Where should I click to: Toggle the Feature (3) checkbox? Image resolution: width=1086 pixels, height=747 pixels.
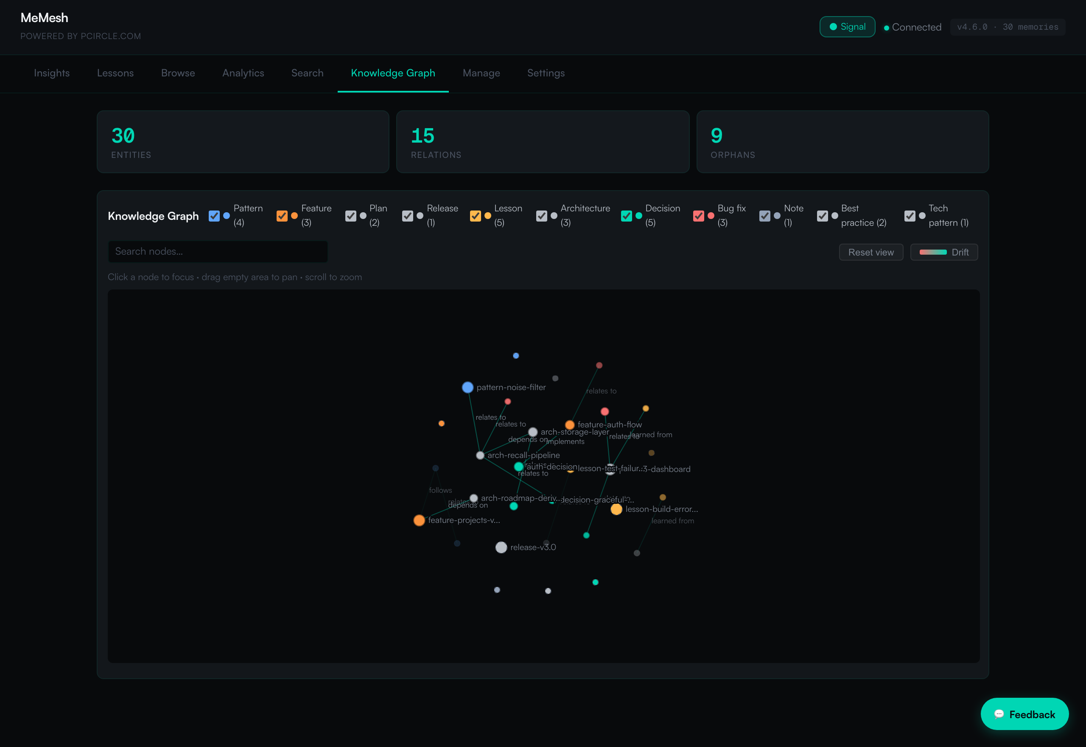pyautogui.click(x=282, y=216)
